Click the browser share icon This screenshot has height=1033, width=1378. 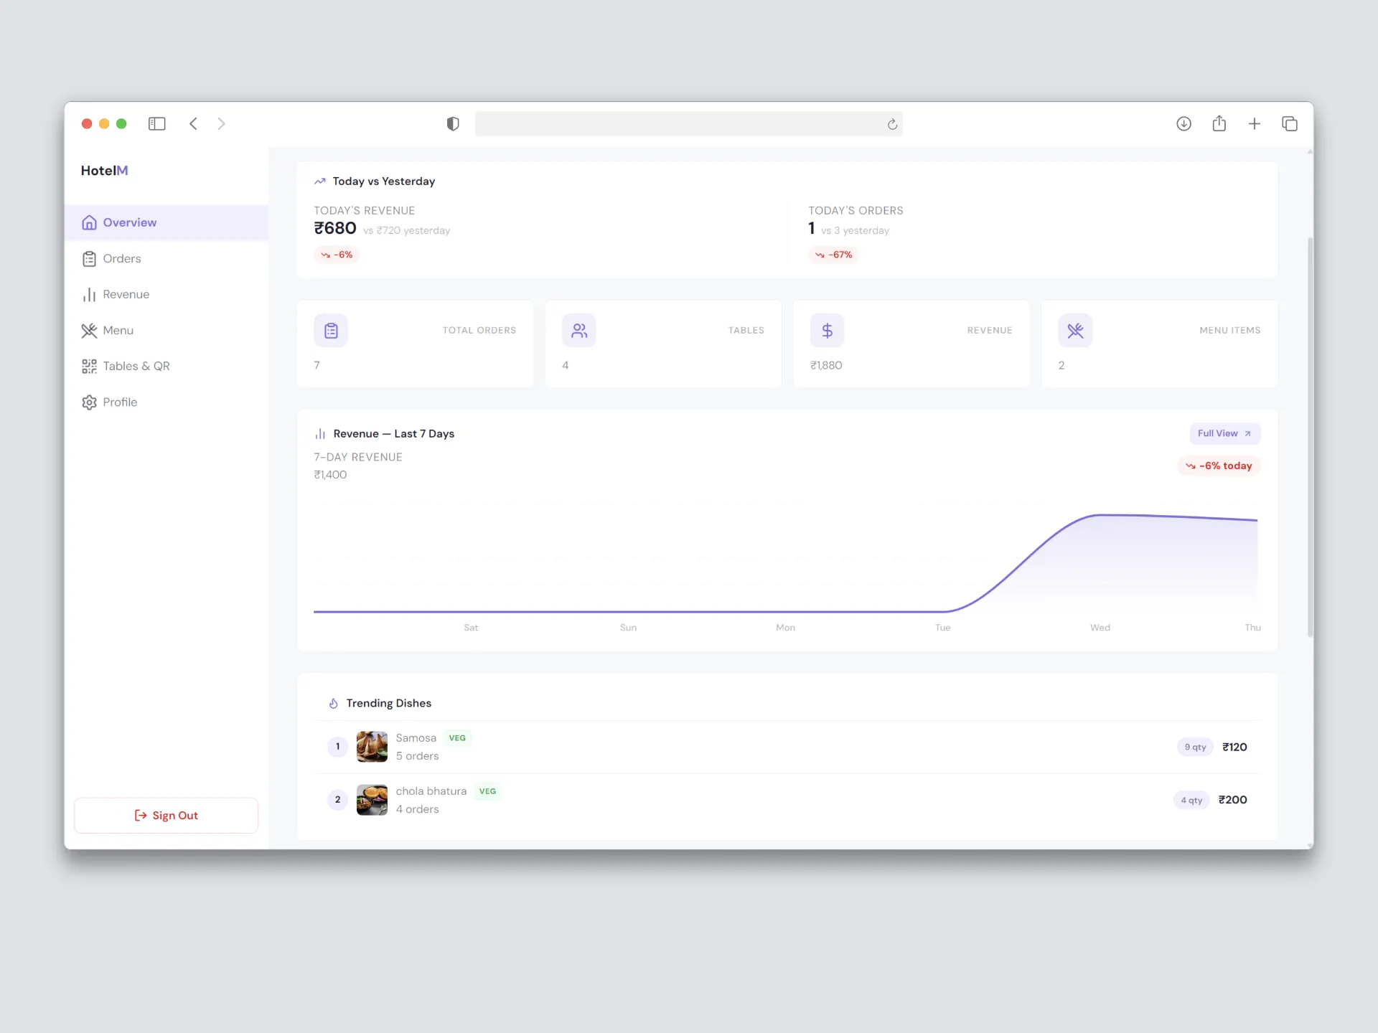point(1219,124)
